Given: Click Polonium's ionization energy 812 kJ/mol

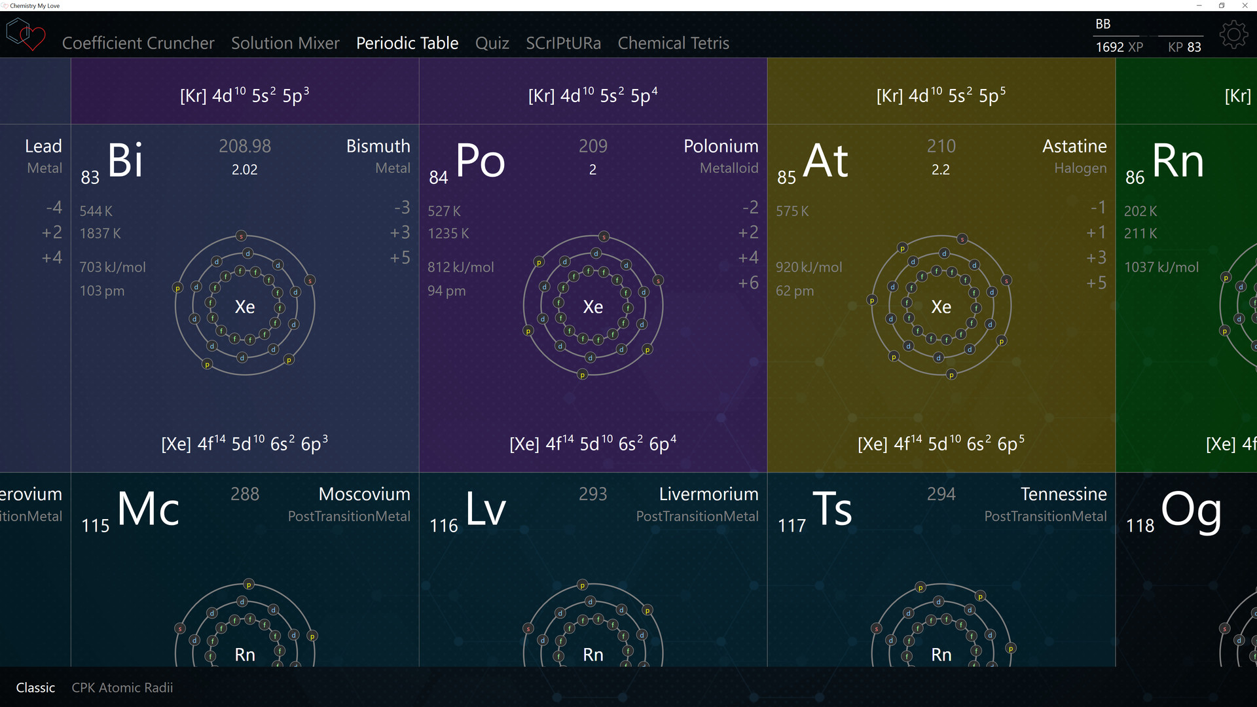Looking at the screenshot, I should tap(461, 267).
